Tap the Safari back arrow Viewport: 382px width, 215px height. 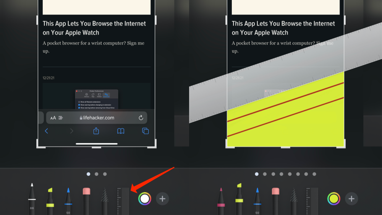[47, 131]
